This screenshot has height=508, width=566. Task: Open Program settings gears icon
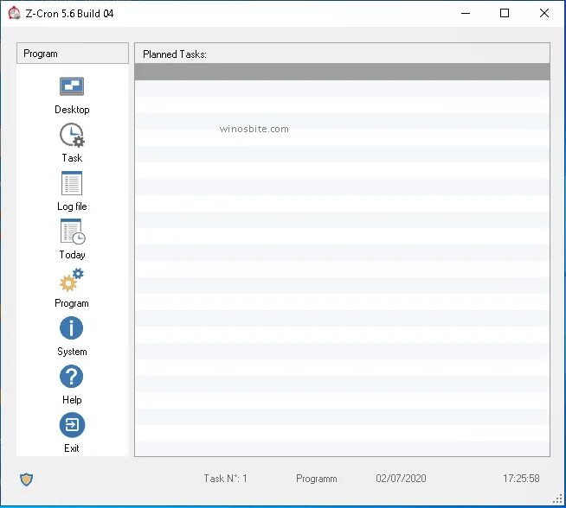[x=72, y=280]
